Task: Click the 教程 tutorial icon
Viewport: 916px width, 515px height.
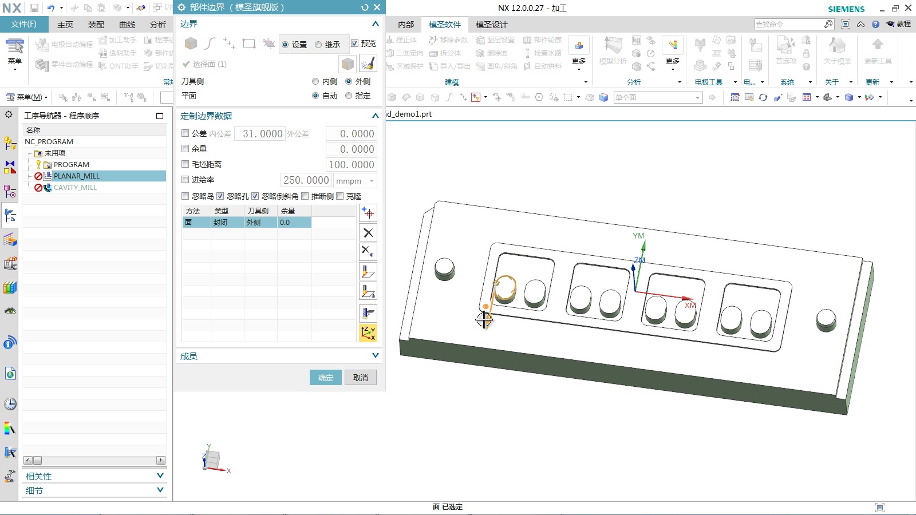Action: tap(899, 24)
